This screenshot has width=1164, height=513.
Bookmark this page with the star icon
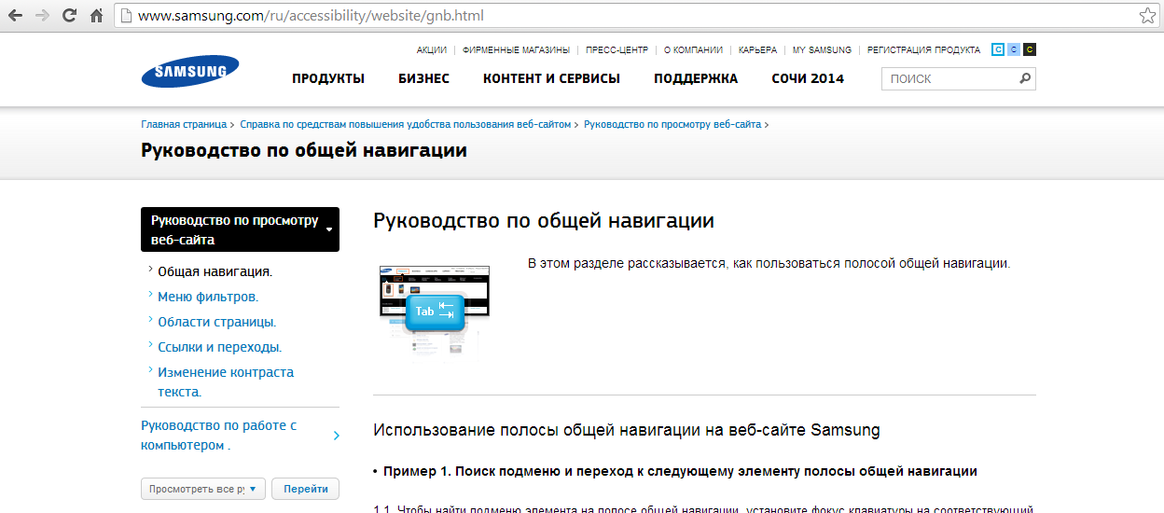click(x=1147, y=16)
